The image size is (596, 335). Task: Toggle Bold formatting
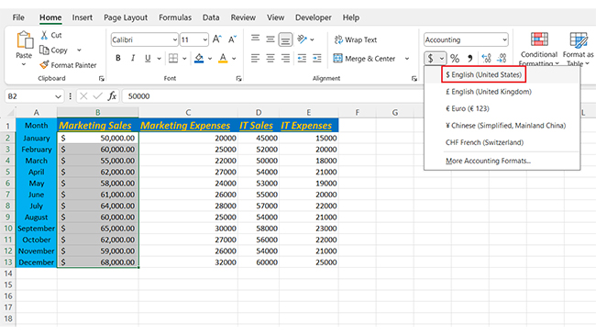pyautogui.click(x=118, y=58)
